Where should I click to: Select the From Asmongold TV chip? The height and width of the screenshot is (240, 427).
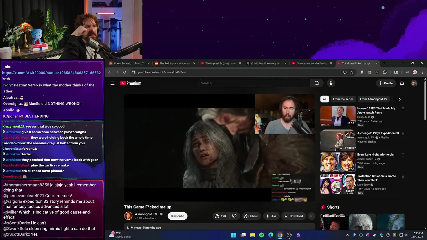pyautogui.click(x=374, y=99)
